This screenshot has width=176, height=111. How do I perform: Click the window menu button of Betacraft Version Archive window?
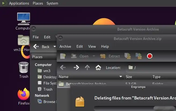point(33,29)
